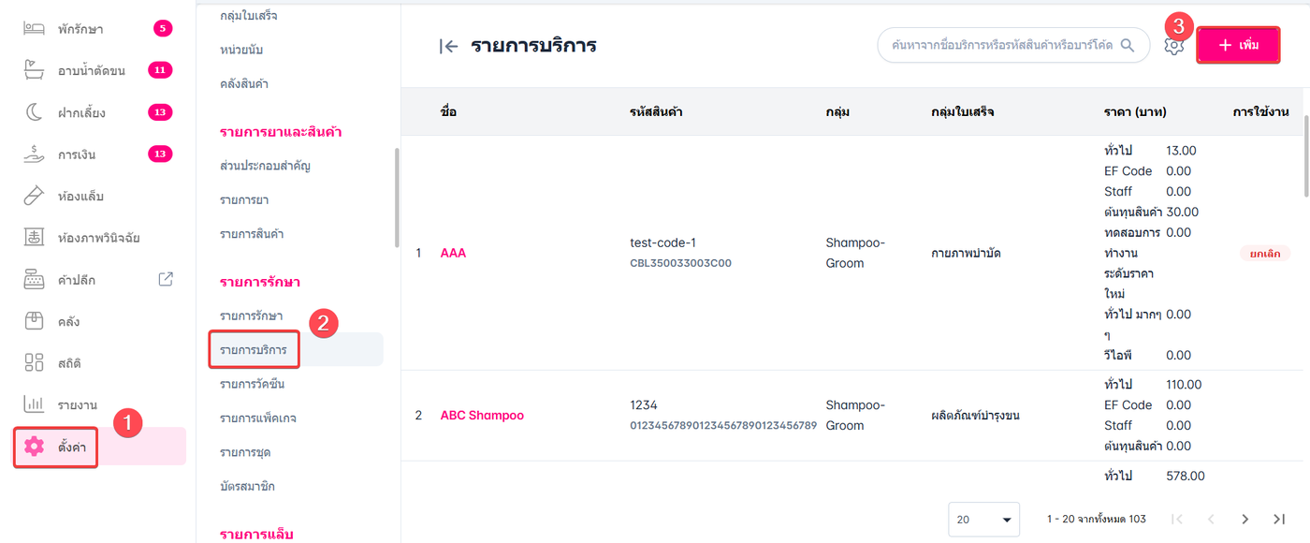The image size is (1310, 543).
Task: Go to next page of services
Action: (x=1244, y=519)
